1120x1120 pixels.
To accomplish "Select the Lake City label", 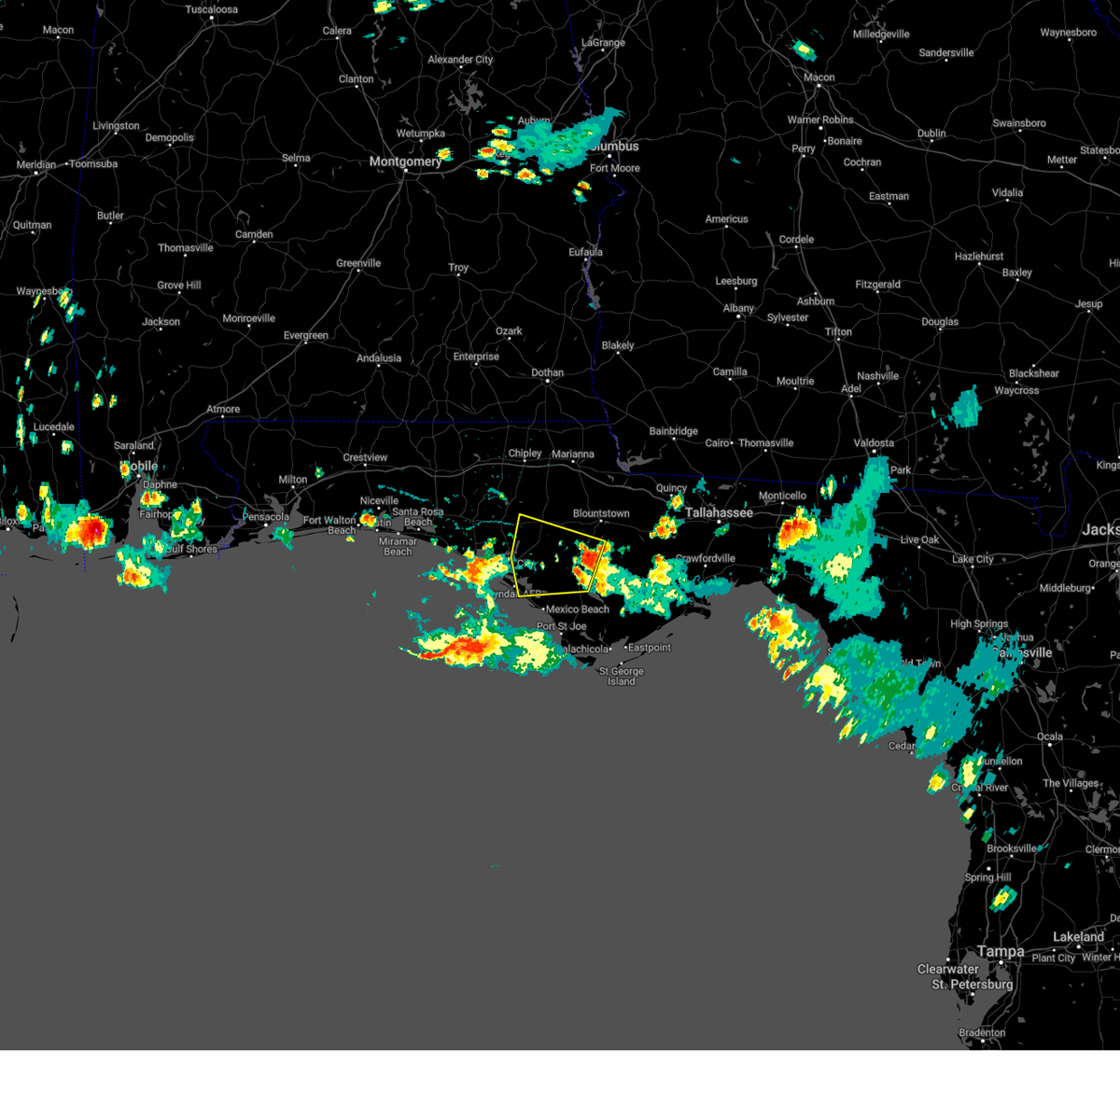I will click(973, 559).
